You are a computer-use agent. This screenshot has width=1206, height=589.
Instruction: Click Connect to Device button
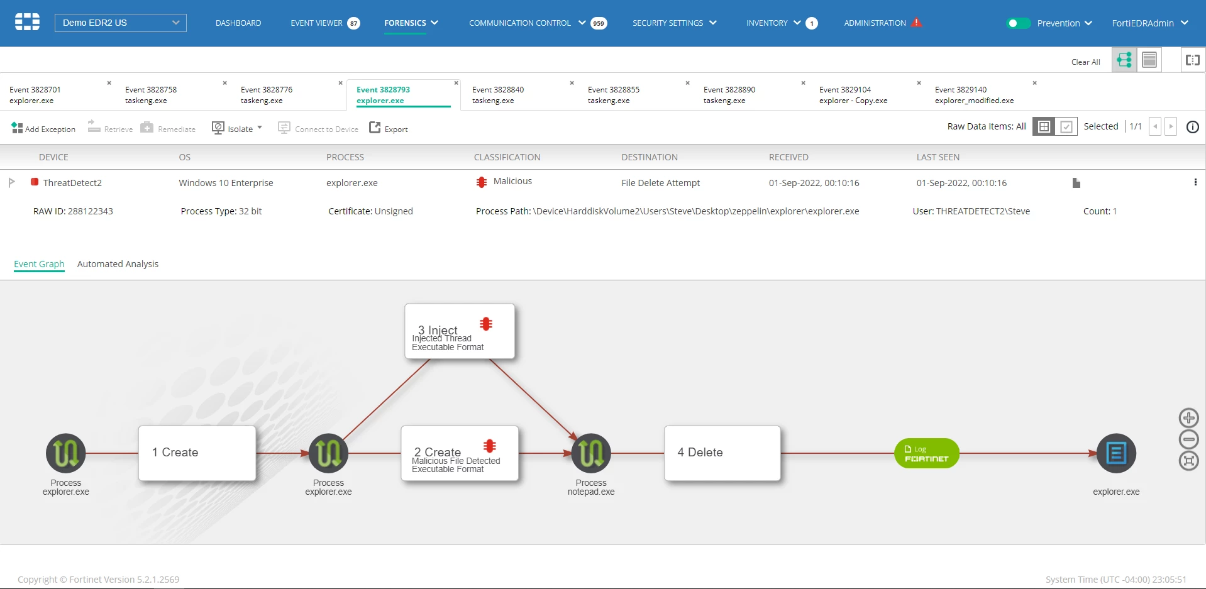coord(318,128)
